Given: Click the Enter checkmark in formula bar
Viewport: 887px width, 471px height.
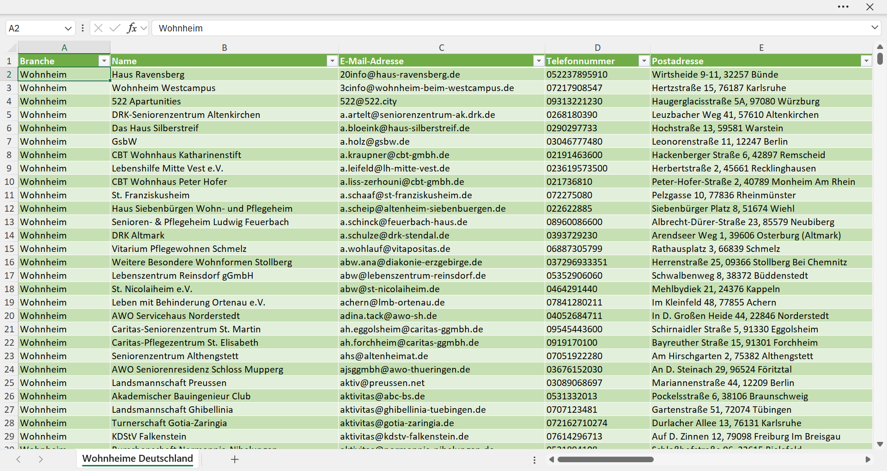Looking at the screenshot, I should click(x=115, y=28).
